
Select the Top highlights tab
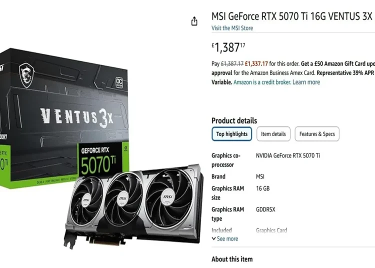(x=231, y=134)
